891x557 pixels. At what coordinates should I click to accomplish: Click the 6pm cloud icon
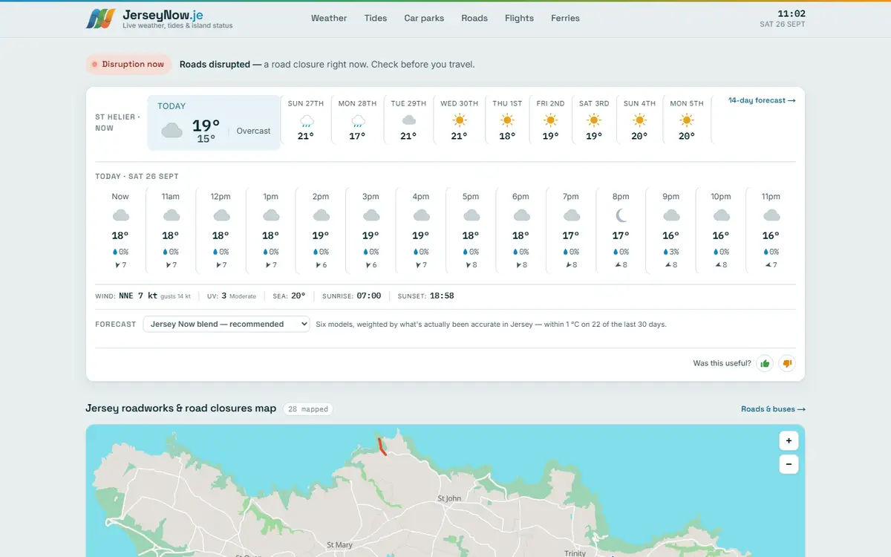[521, 215]
